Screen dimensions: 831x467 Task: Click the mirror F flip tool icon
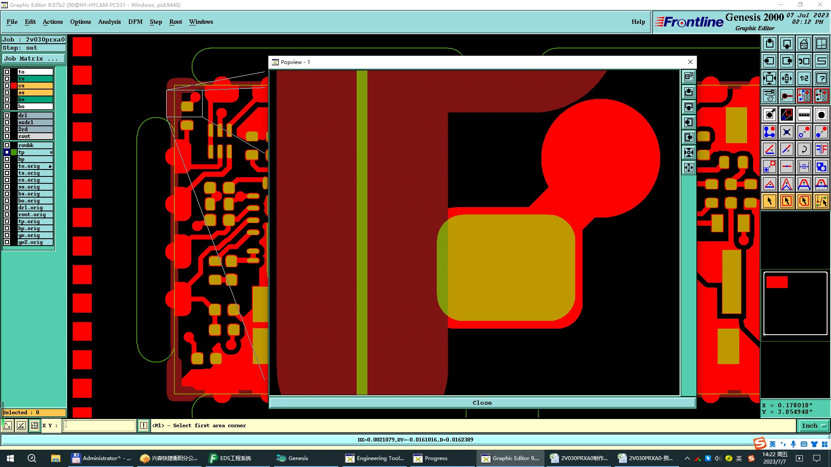tap(821, 149)
